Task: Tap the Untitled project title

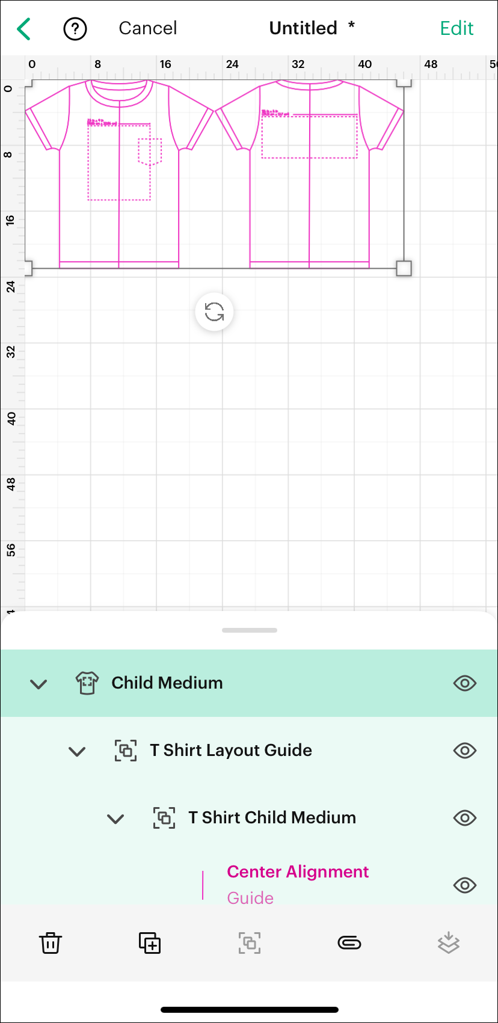Action: pyautogui.click(x=304, y=28)
